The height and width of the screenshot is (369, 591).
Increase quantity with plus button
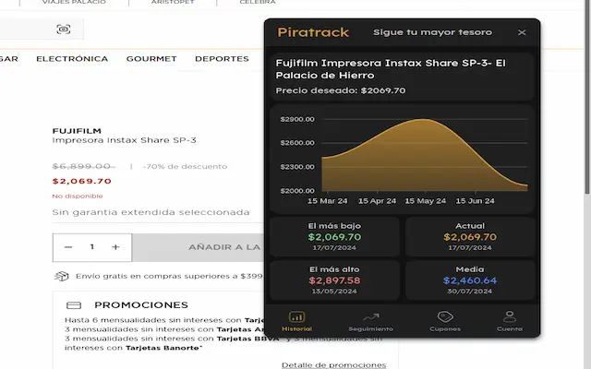tap(115, 247)
